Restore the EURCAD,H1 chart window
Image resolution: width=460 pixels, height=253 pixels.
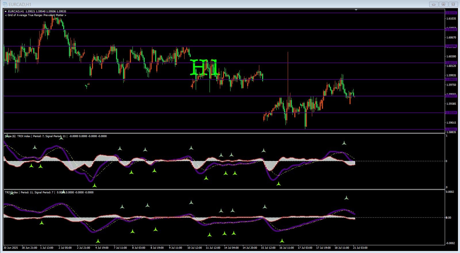point(443,4)
